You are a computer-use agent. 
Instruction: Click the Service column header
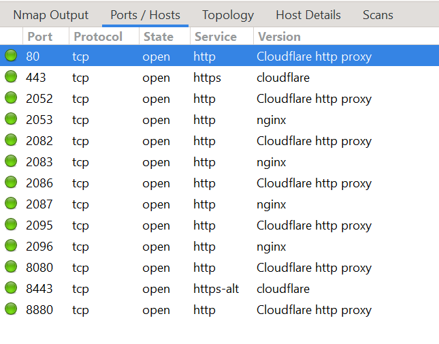point(214,37)
